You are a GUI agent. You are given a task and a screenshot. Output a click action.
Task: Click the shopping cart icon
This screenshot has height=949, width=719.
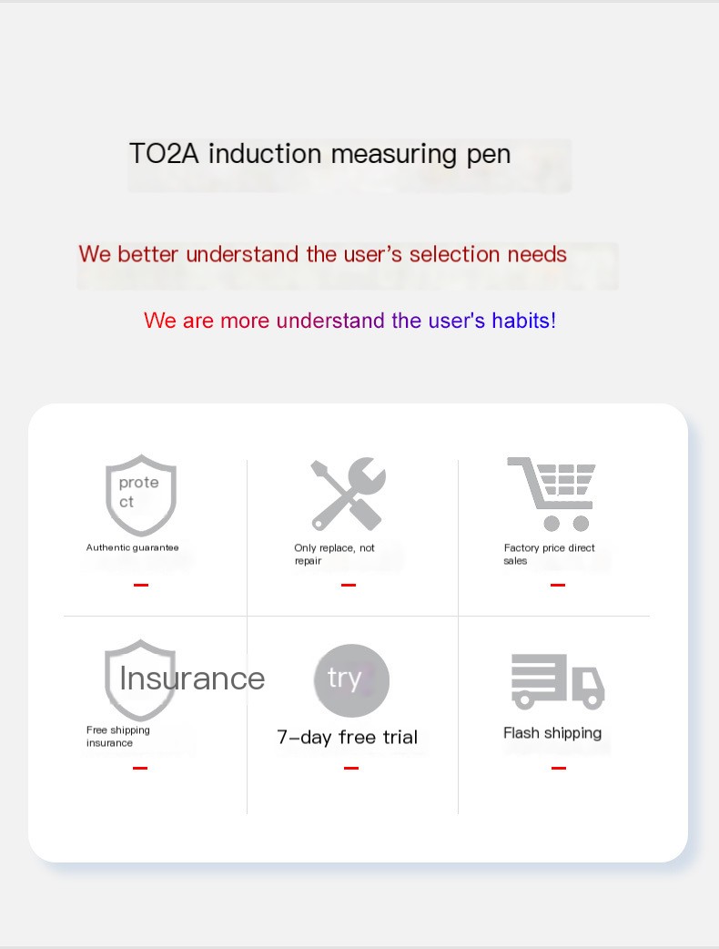point(552,494)
